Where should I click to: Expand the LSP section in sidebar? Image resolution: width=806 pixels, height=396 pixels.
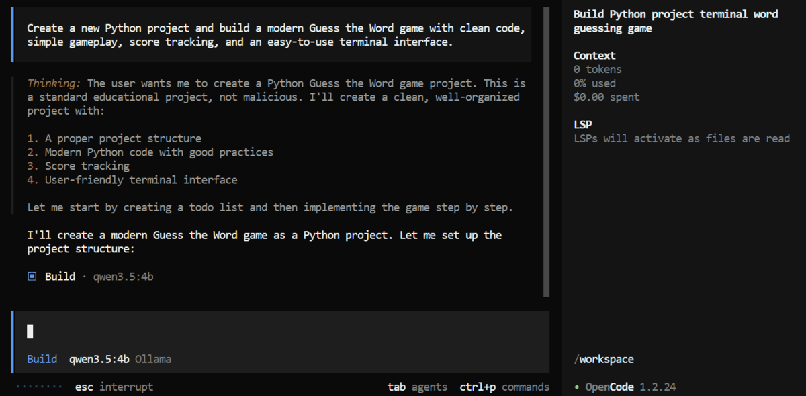point(582,124)
